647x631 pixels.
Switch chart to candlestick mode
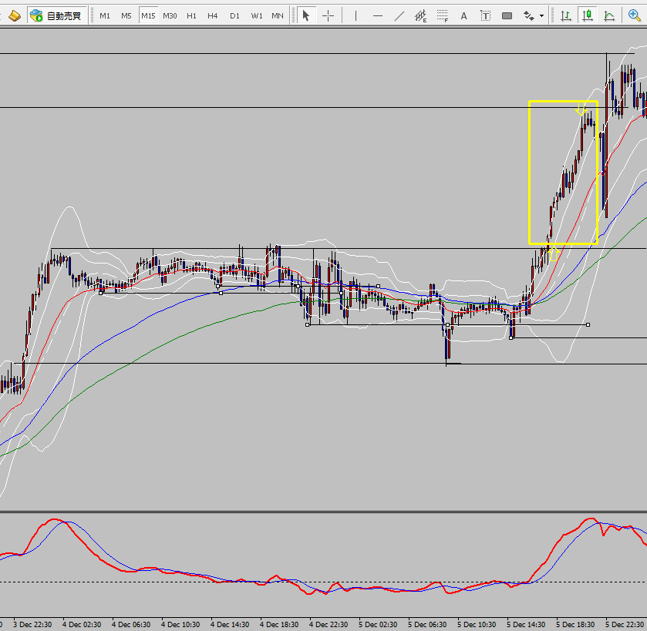(587, 15)
